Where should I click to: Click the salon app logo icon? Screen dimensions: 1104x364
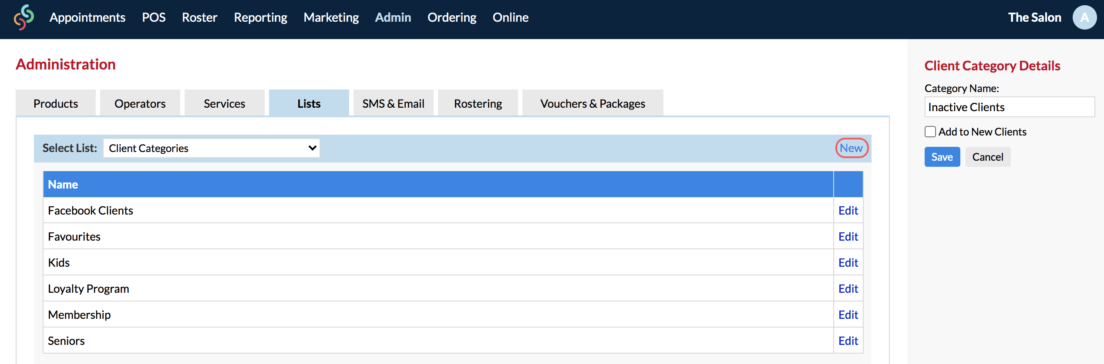tap(24, 17)
